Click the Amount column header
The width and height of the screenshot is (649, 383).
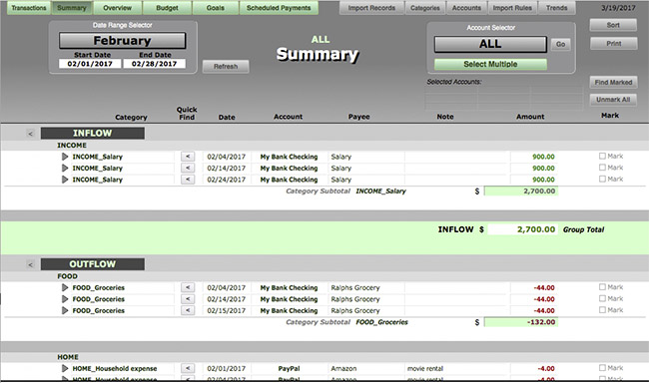click(530, 117)
